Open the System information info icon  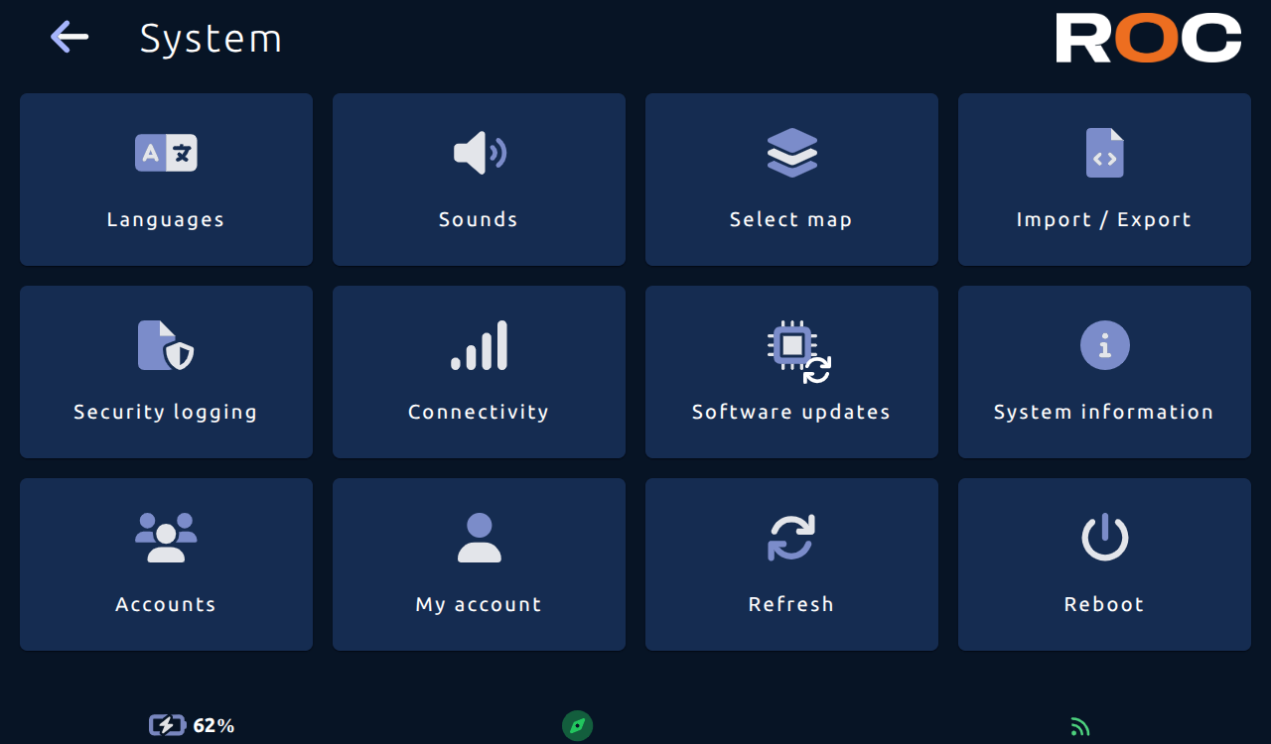(x=1104, y=345)
